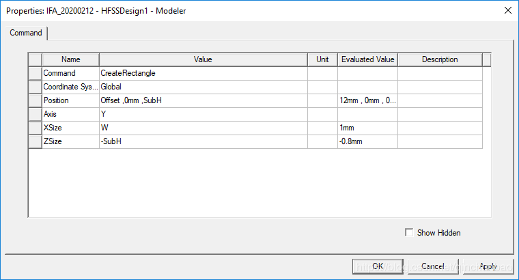This screenshot has width=519, height=280.
Task: Toggle the Show Hidden checkbox
Action: pyautogui.click(x=409, y=233)
